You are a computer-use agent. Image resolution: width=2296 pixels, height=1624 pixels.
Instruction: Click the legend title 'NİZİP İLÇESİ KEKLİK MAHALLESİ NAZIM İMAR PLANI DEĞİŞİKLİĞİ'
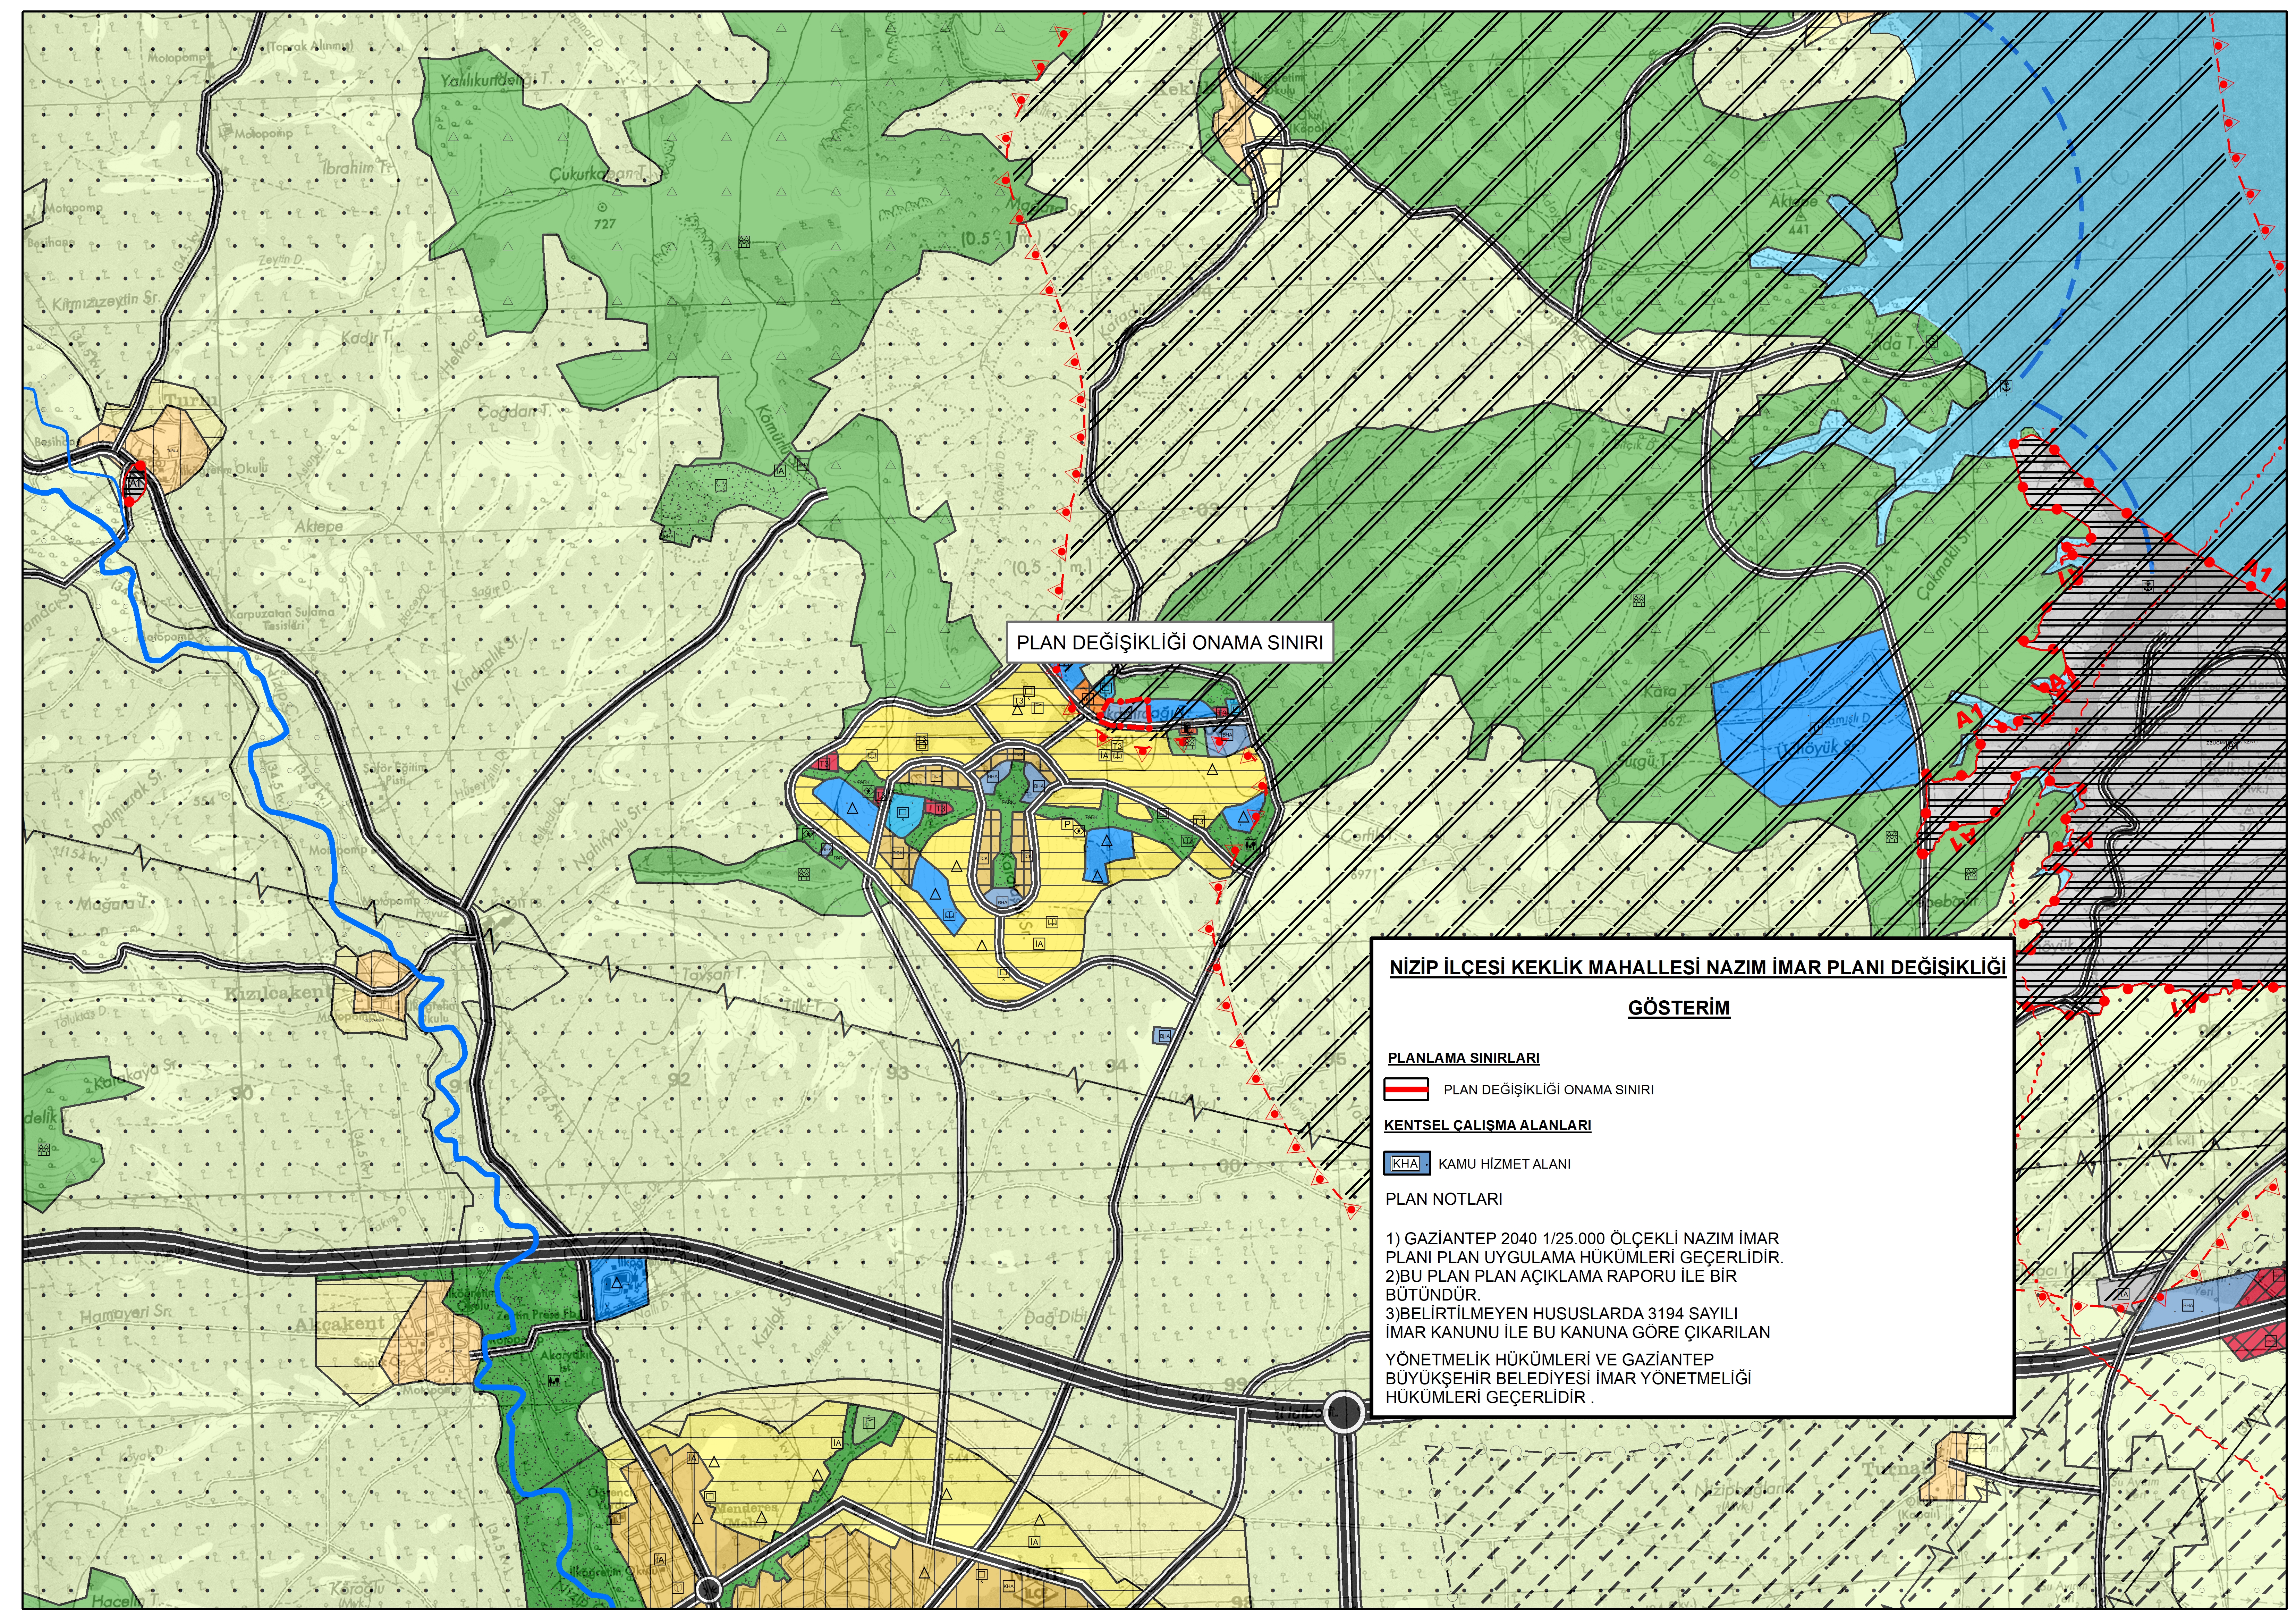click(1698, 968)
